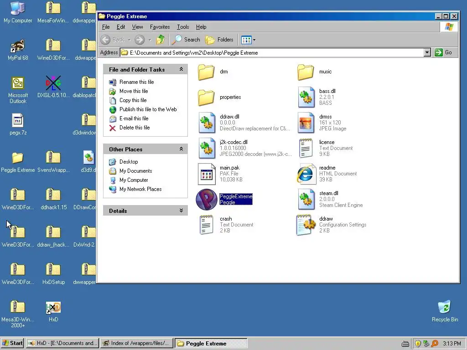Open the Views dropdown button
Viewport: 467px width, 350px height.
click(249, 40)
